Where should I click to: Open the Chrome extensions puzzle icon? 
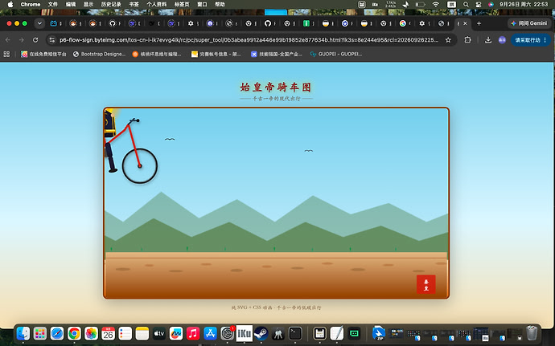click(467, 40)
